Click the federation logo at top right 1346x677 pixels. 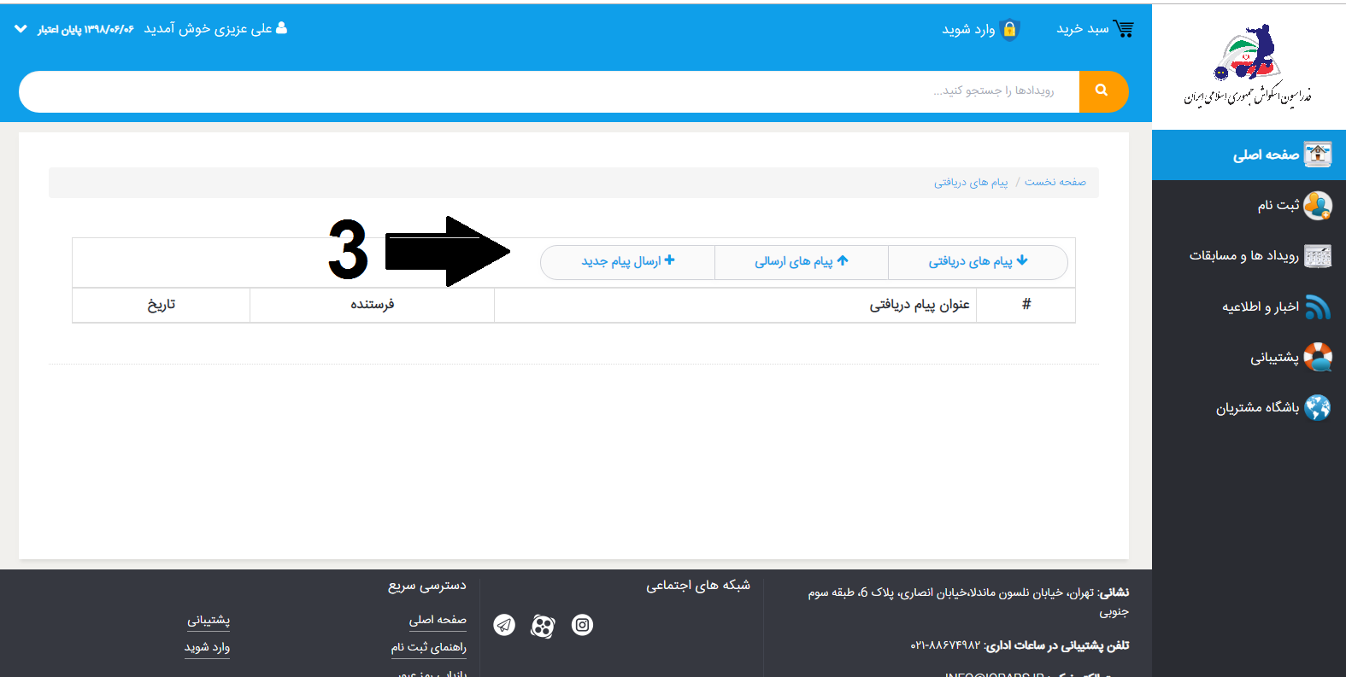point(1248,66)
